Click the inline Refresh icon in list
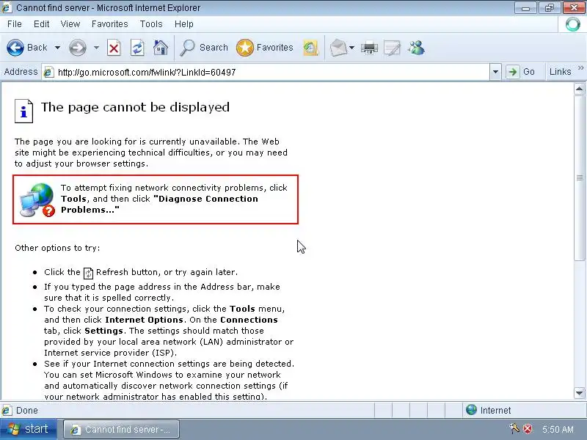 88,273
